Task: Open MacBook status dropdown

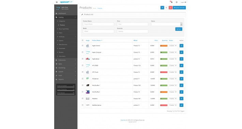Action: click(x=173, y=98)
